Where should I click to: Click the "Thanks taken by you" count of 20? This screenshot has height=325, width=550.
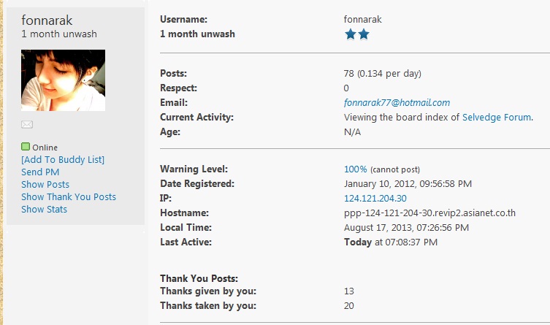tap(348, 305)
